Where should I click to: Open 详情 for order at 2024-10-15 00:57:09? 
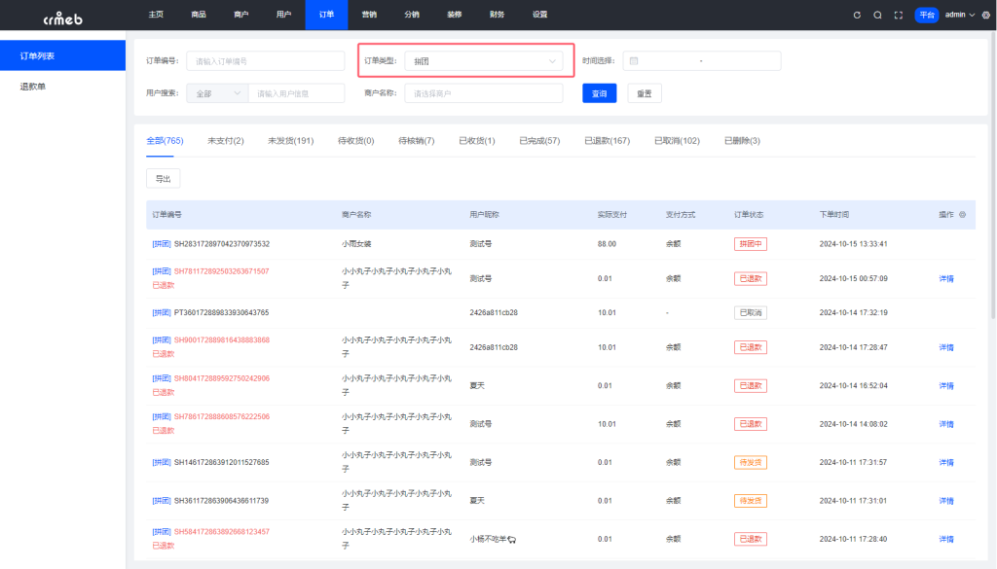click(x=946, y=279)
